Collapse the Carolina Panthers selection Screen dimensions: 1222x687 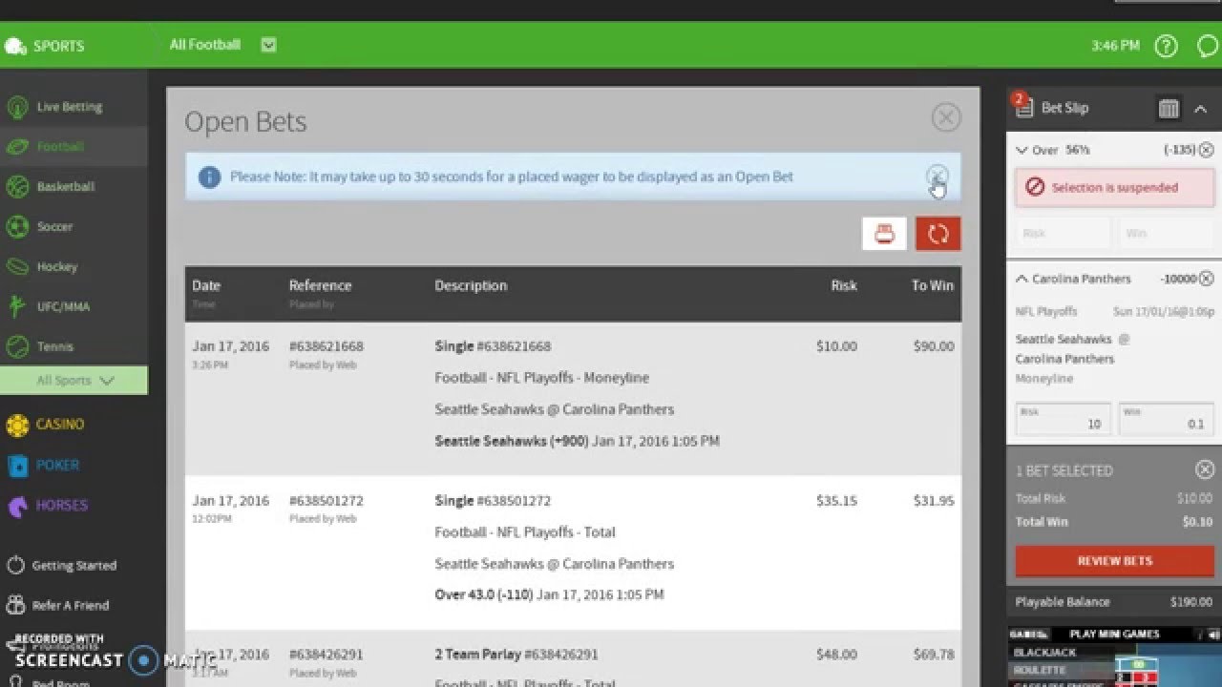[x=1022, y=279]
